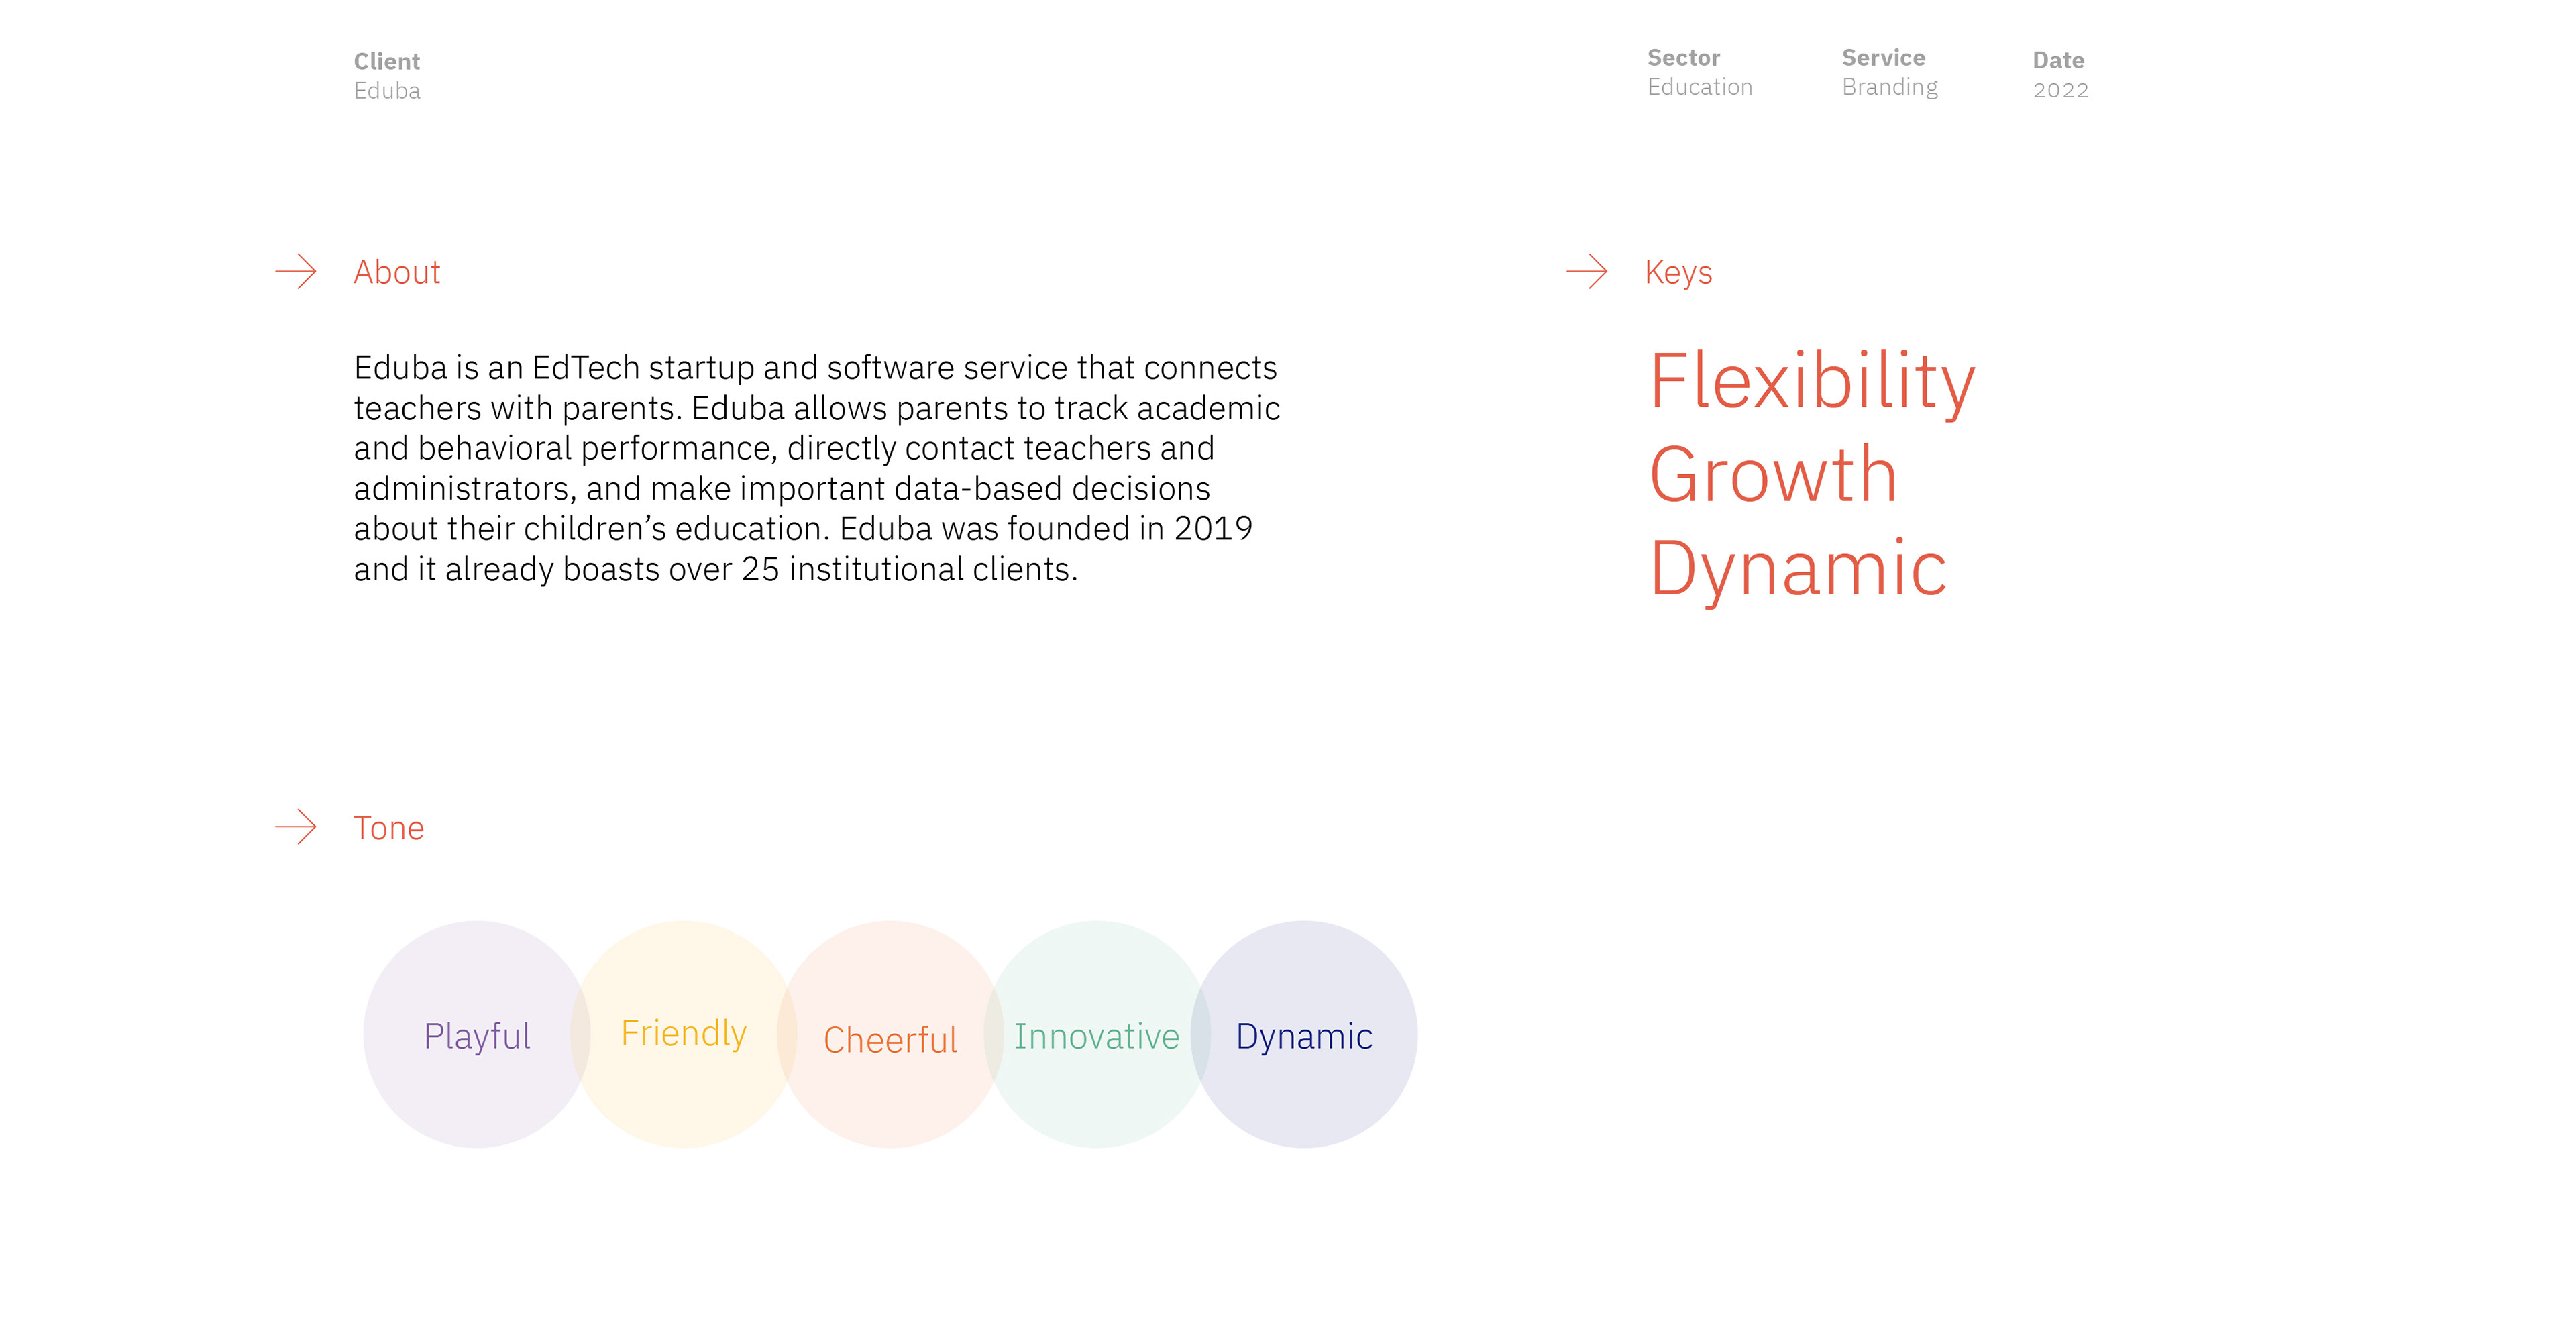Select the Tone section heading
The width and height of the screenshot is (2576, 1331).
point(389,828)
